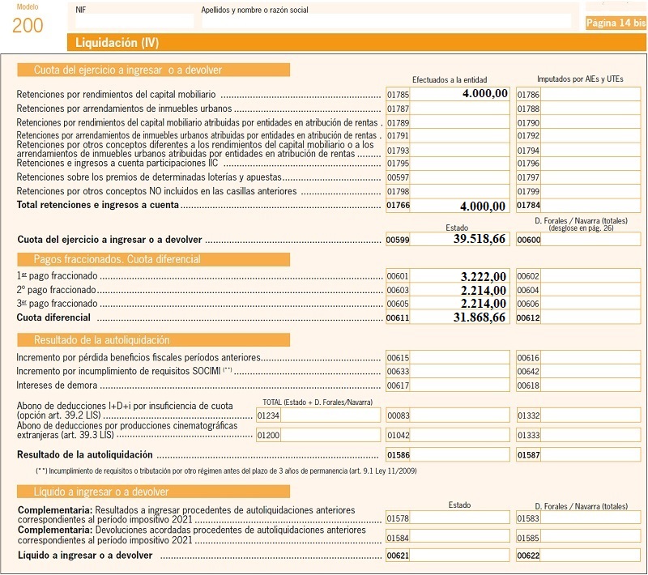The image size is (648, 575).
Task: Click field 01786 imputados por AIEs y UTEs
Action: (590, 94)
